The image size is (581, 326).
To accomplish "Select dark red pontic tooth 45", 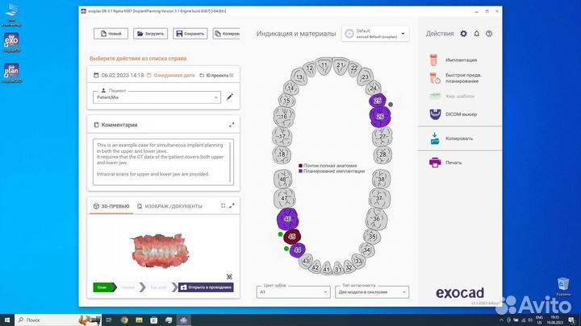I will coord(292,237).
